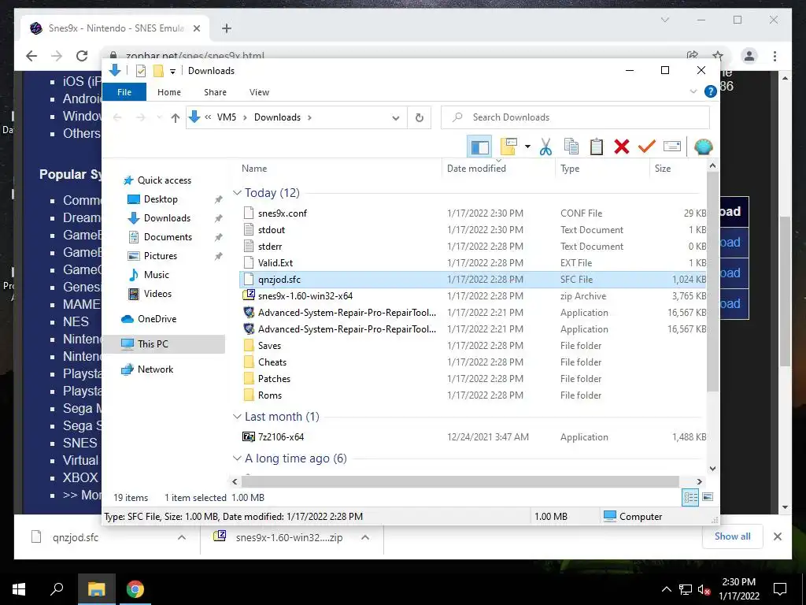The image size is (806, 605).
Task: Open snes9x zip download chevron in Chrome
Action: click(365, 537)
